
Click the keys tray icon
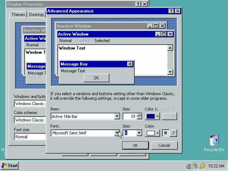click(x=202, y=166)
